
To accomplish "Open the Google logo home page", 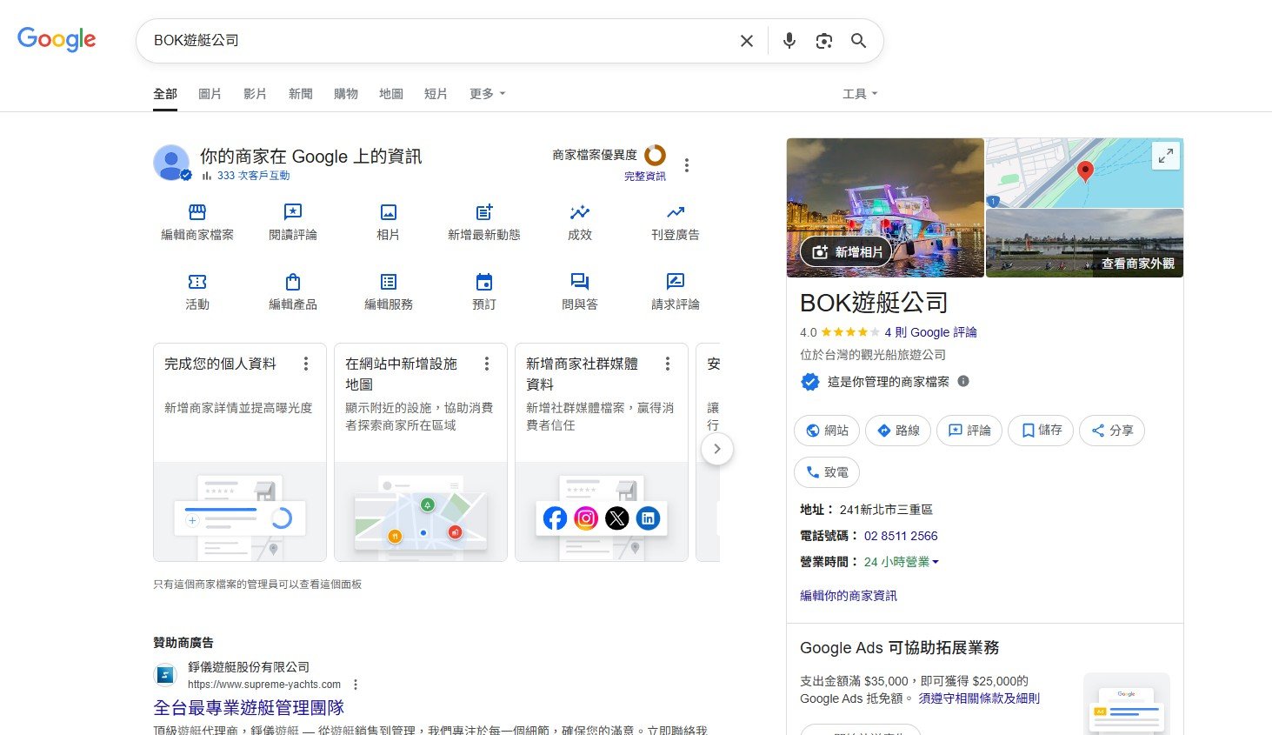I will point(57,40).
